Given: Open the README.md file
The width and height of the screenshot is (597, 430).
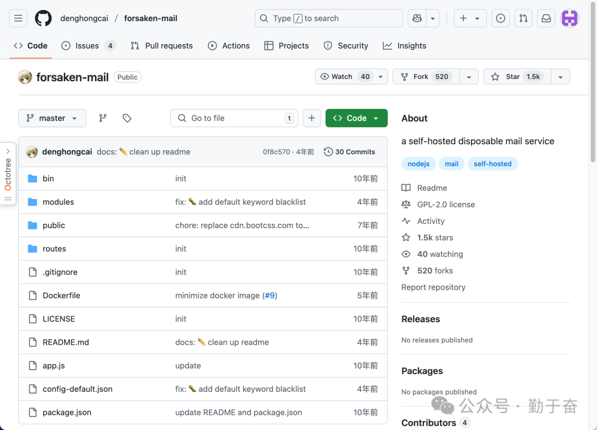Looking at the screenshot, I should [66, 343].
